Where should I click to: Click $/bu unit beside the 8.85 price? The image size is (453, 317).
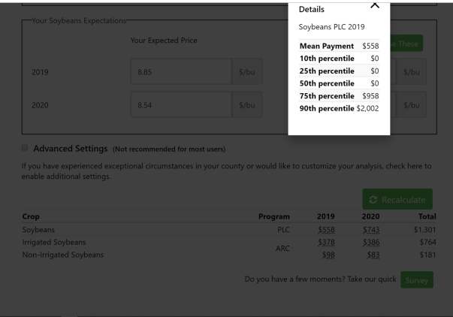click(x=247, y=71)
